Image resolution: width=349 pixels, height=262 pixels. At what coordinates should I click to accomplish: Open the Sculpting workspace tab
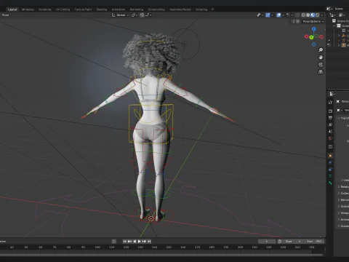point(45,9)
